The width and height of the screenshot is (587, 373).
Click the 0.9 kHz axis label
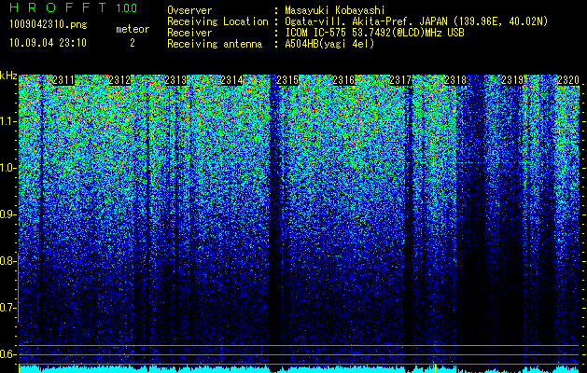point(7,214)
